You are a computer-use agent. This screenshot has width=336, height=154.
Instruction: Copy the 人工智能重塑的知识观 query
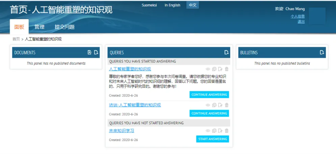(214, 69)
